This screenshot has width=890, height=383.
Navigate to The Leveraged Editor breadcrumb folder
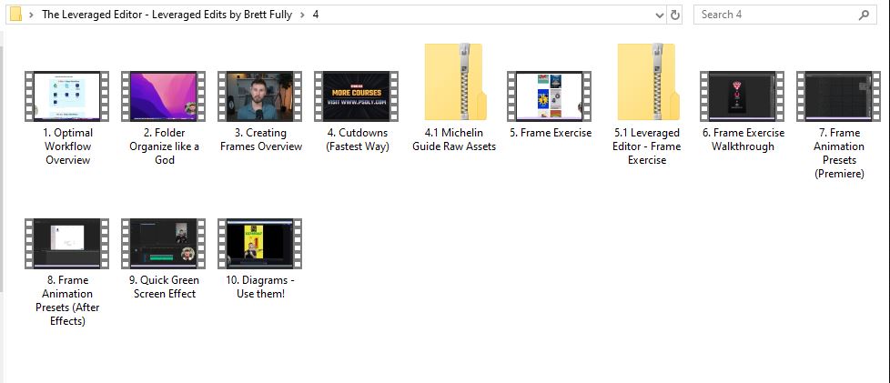(166, 15)
